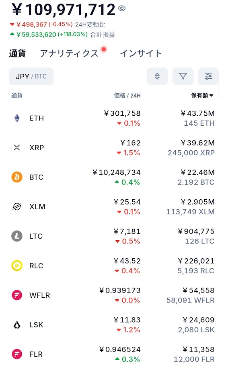Tap the orange Bitcoin icon

(17, 177)
